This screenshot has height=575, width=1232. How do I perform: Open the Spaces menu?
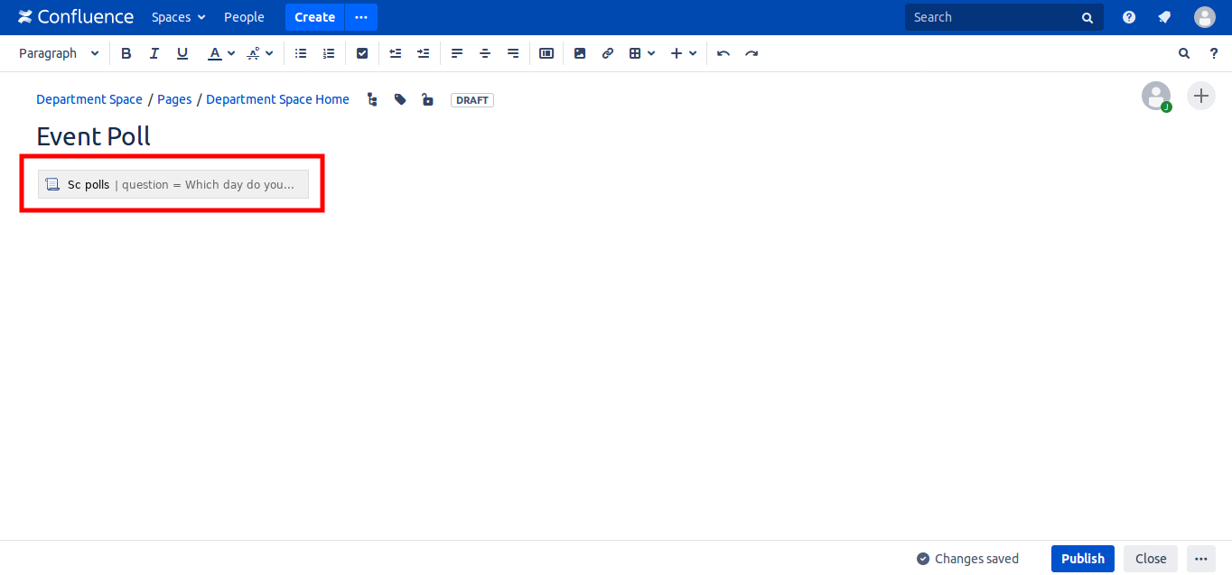pyautogui.click(x=178, y=17)
